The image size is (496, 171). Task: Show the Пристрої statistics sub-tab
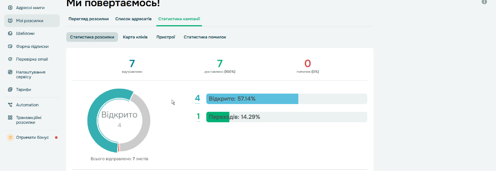(166, 37)
